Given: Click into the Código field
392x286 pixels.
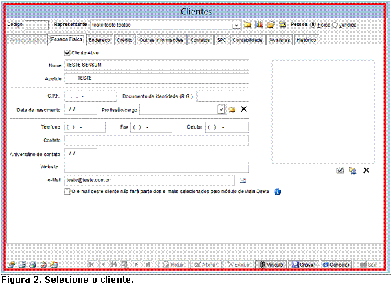Looking at the screenshot, I should [36, 25].
